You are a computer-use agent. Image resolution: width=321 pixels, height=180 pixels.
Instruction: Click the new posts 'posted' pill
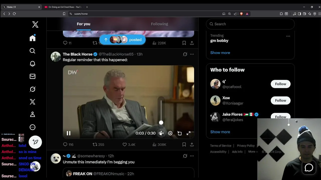pos(122,40)
